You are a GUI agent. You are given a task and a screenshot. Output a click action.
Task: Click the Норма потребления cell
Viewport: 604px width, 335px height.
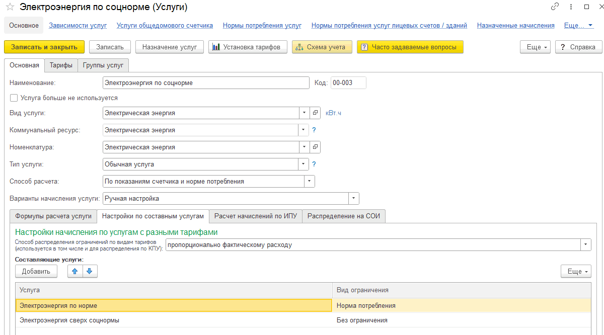coord(462,305)
